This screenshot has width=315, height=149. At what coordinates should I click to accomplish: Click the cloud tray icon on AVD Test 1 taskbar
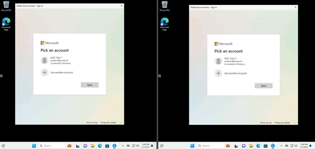click(x=128, y=146)
